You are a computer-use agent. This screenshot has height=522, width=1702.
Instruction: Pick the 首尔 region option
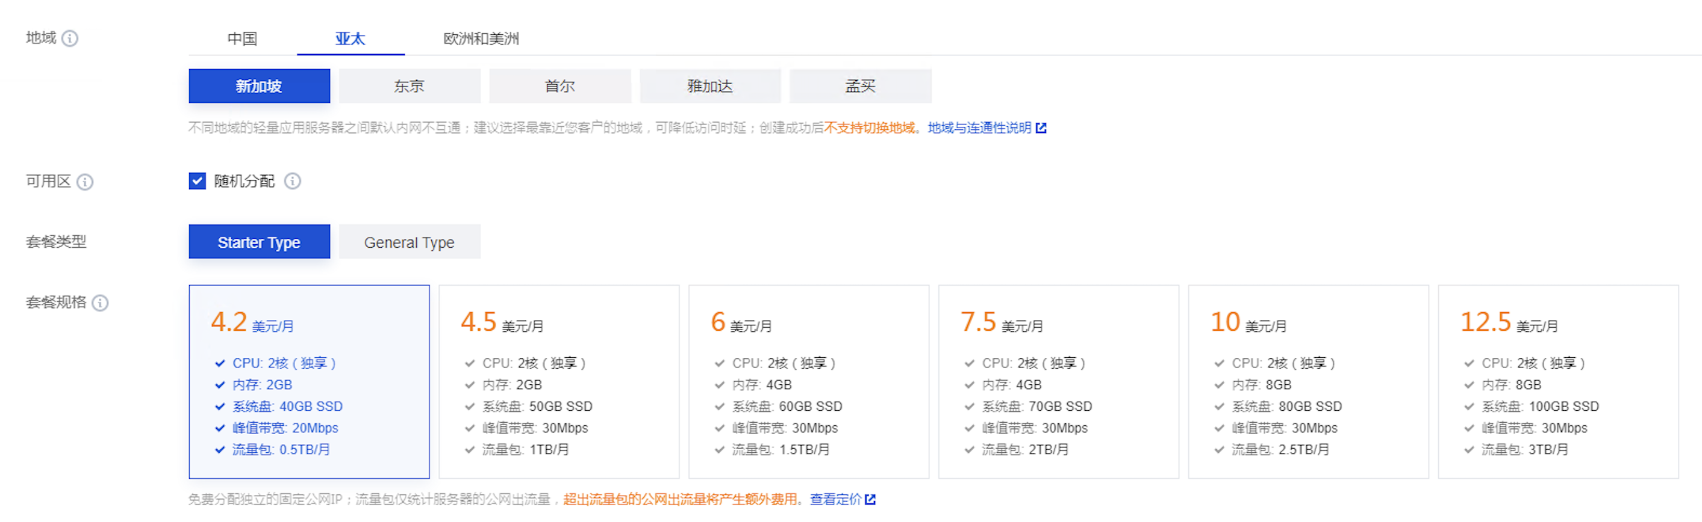click(x=560, y=86)
